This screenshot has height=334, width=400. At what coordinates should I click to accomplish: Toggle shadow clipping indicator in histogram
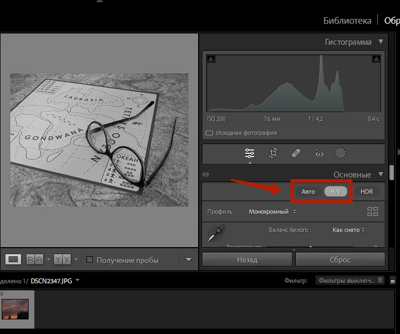click(211, 58)
